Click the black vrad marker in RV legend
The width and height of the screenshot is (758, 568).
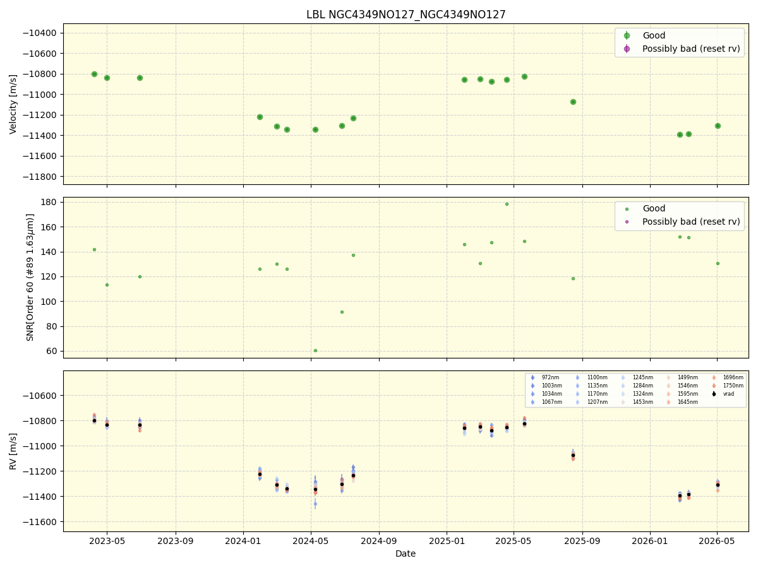(714, 394)
